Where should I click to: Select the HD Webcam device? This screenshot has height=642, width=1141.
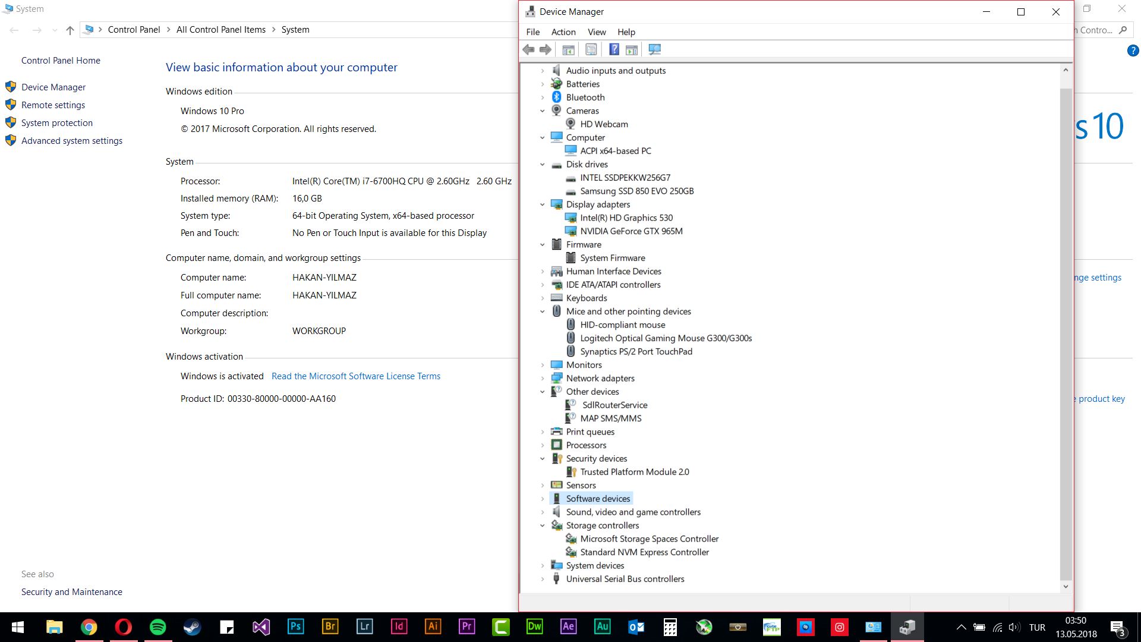604,124
